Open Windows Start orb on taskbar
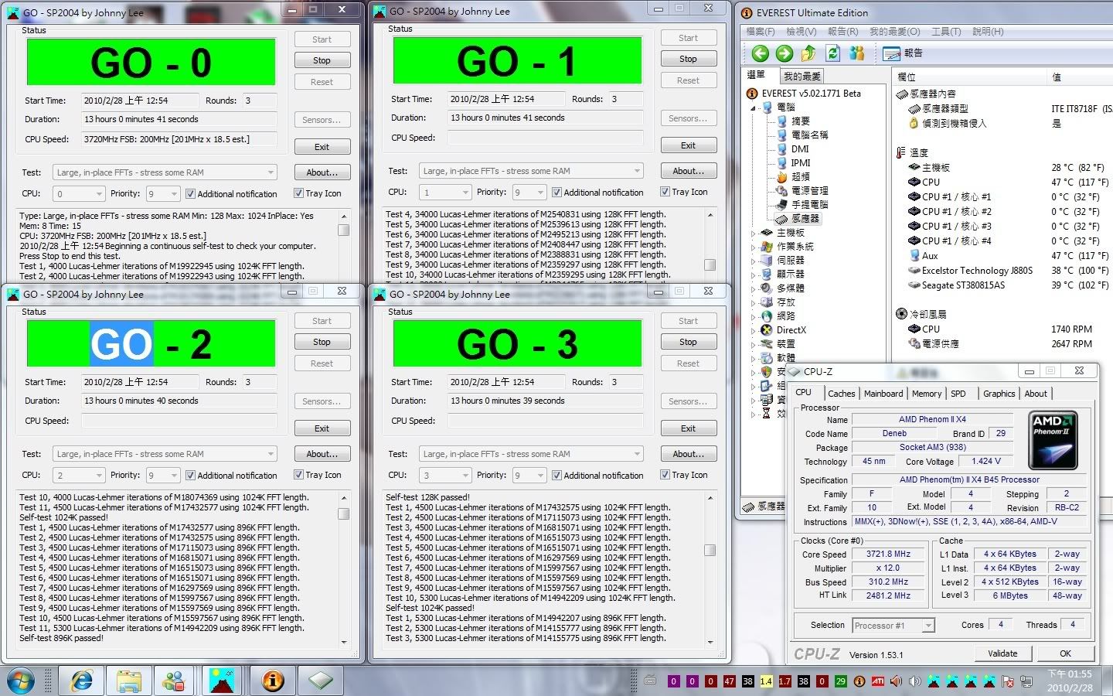This screenshot has width=1113, height=696. coord(21,681)
